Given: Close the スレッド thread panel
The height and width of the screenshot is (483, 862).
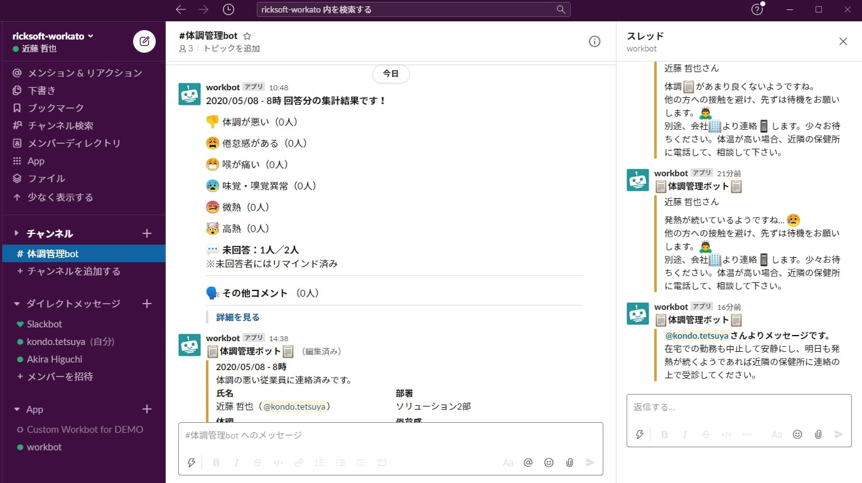Looking at the screenshot, I should (843, 41).
